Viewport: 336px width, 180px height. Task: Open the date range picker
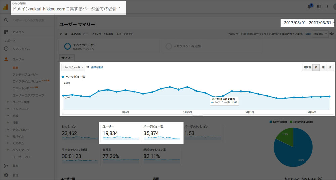point(307,23)
